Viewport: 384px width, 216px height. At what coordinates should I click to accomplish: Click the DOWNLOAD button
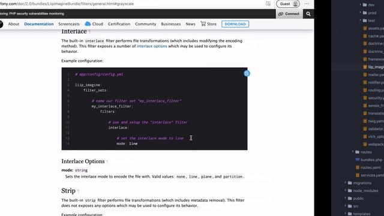click(235, 24)
